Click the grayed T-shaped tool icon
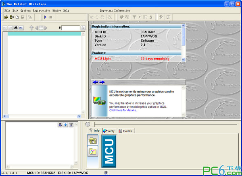This screenshot has height=176, width=242. [134, 17]
